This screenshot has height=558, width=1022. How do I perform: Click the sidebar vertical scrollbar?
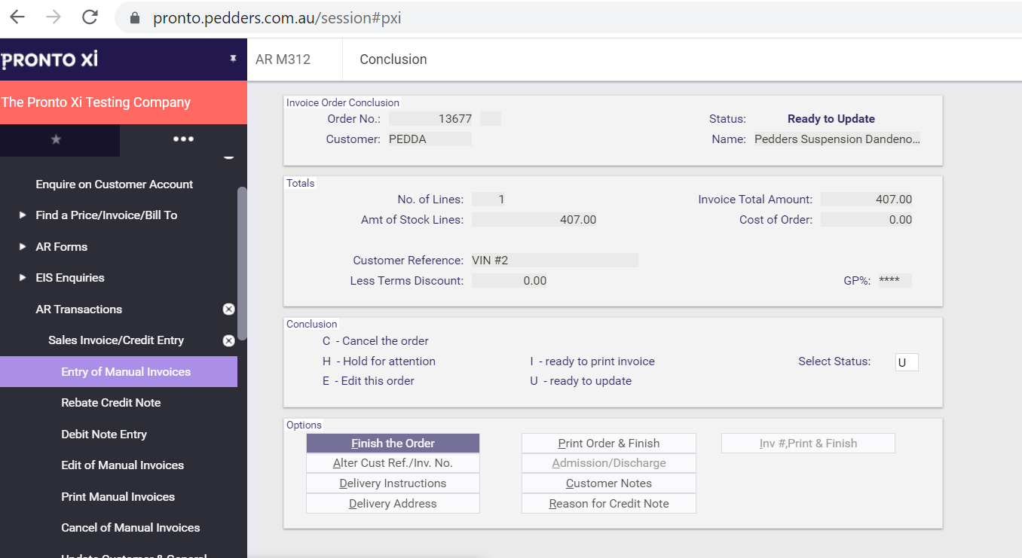(242, 264)
